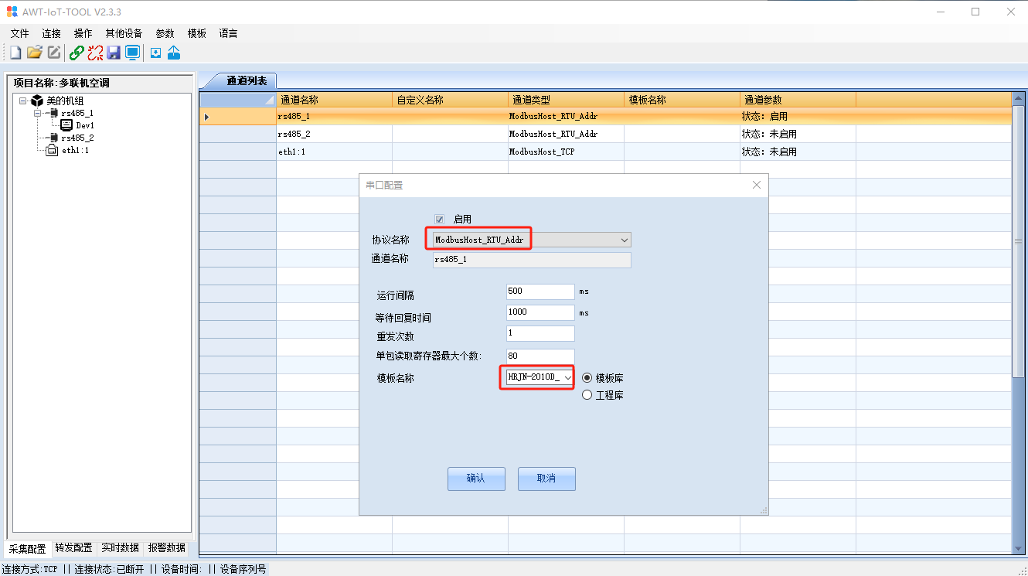Click the blue monitor toolbar icon
The width and height of the screenshot is (1028, 576).
click(132, 53)
